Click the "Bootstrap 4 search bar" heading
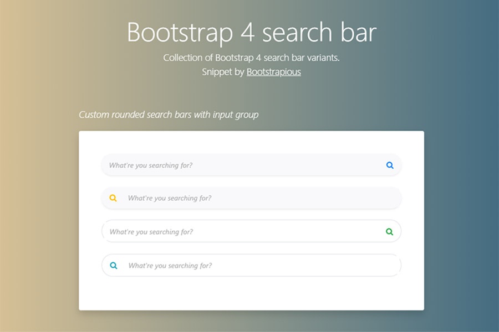The image size is (499, 332). 252,33
